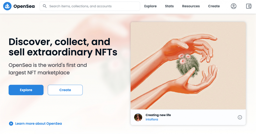Click the magnifier search icon

(x=45, y=6)
